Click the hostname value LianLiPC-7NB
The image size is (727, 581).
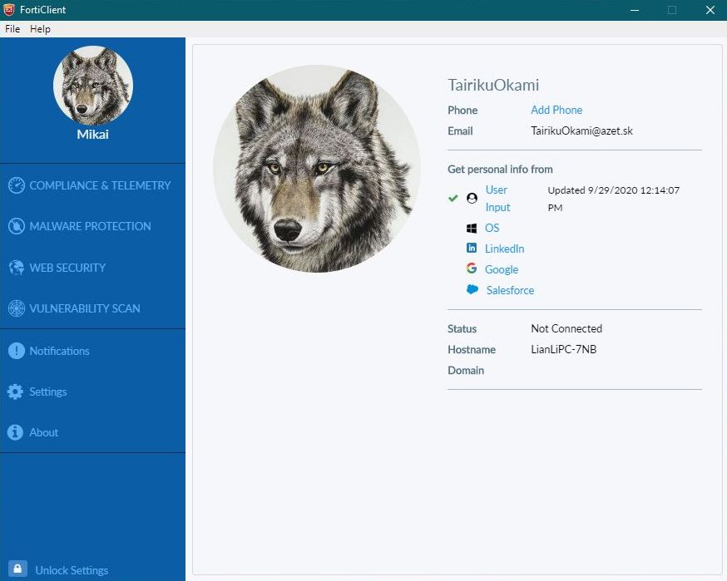[x=564, y=349]
